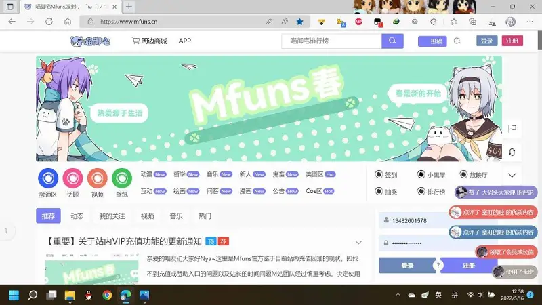Open the VIP充值功能 update notice title
This screenshot has width=542, height=305.
(123, 241)
